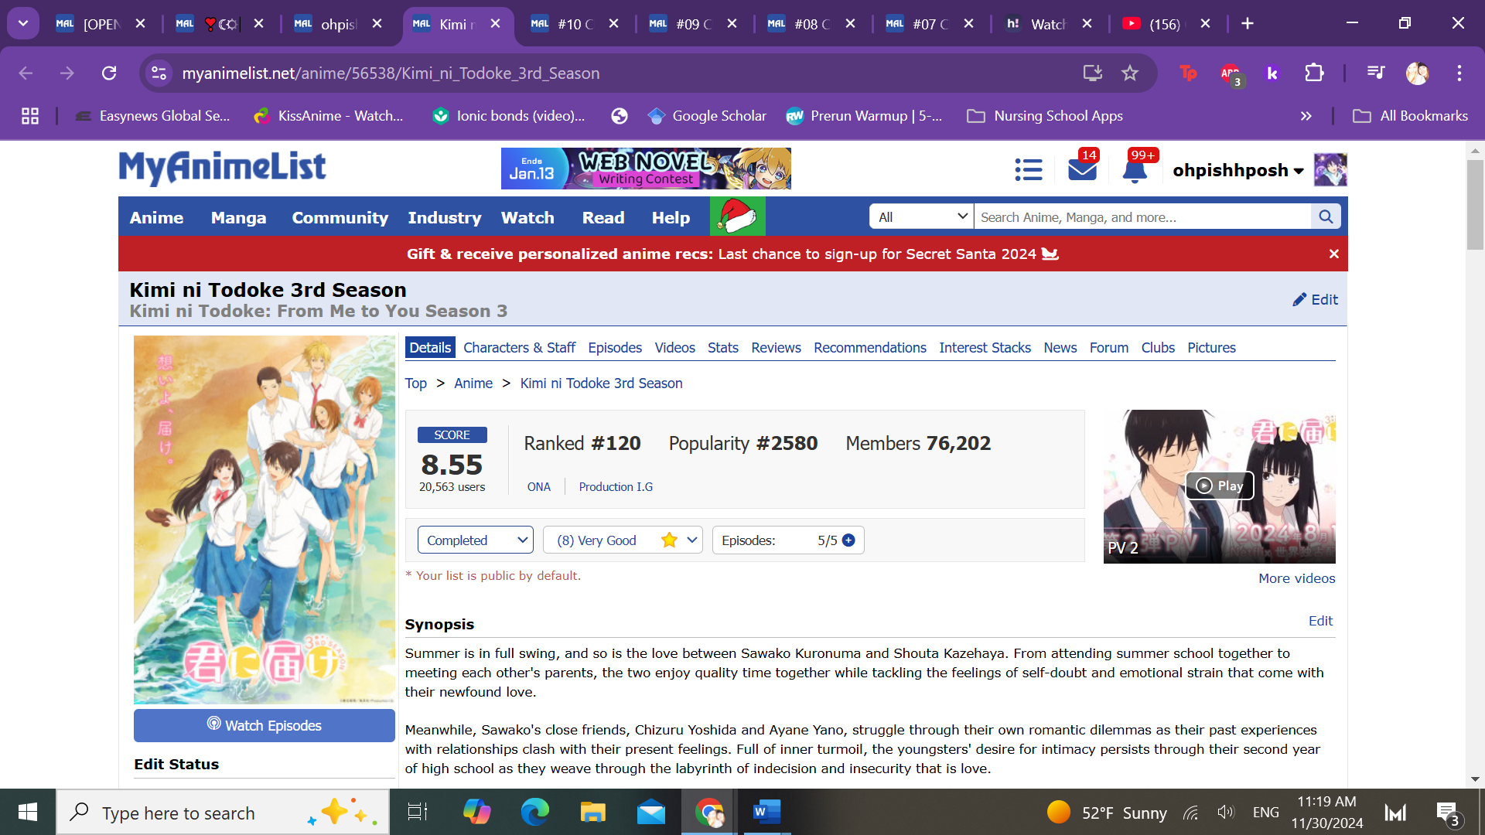The width and height of the screenshot is (1485, 835).
Task: Click the Watch Episodes button
Action: click(x=265, y=725)
